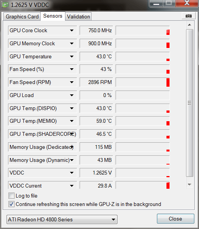Open the GPU Core Clock dropdown arrow

point(72,31)
